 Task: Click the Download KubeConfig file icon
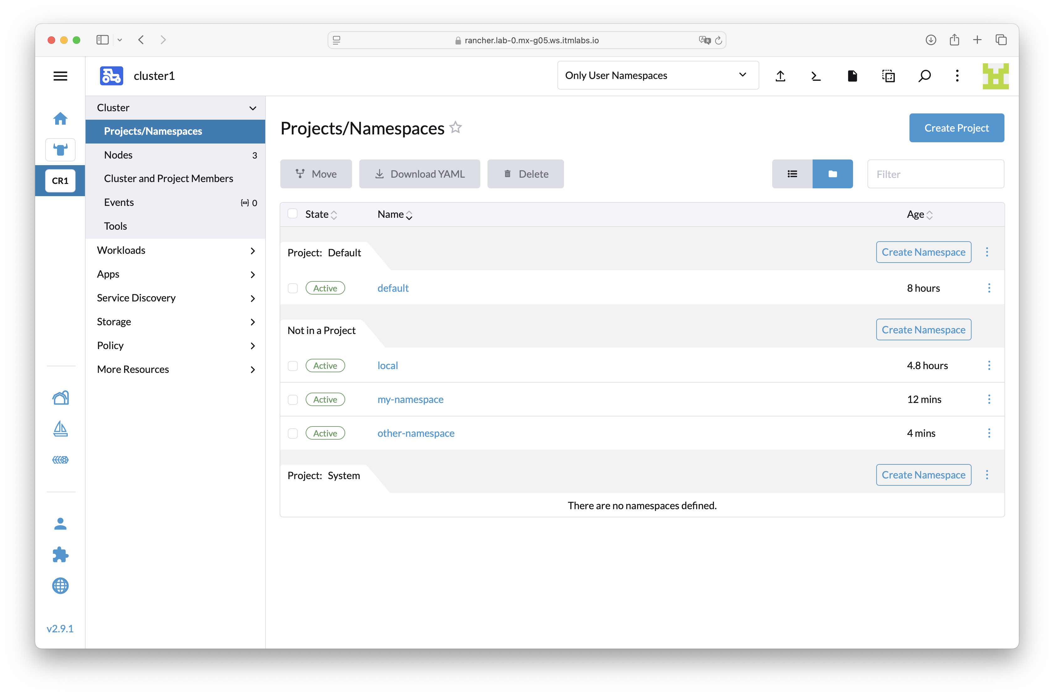(852, 76)
